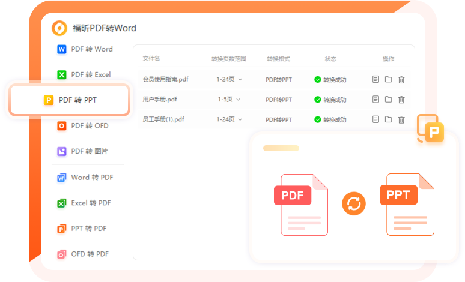Expand page range dropdown for 员工手册(1).pdf

229,119
